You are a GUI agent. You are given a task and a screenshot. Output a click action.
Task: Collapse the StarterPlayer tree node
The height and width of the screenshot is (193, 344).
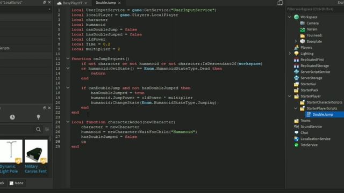tap(290, 96)
